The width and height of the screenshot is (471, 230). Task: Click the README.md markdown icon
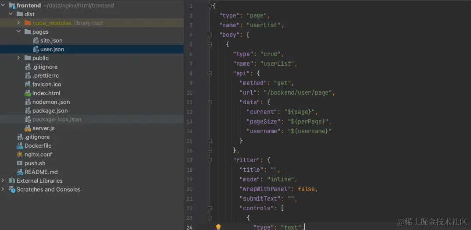pos(20,172)
